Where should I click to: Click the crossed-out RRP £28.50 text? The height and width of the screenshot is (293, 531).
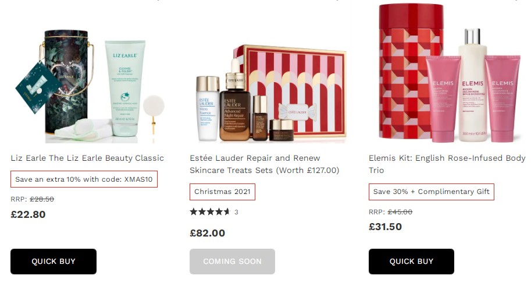coord(42,199)
